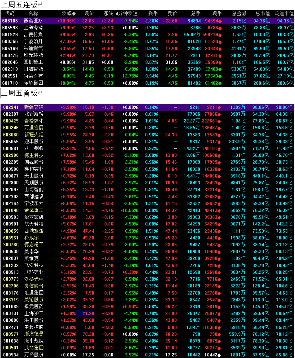This screenshot has width=295, height=358.
Task: Select the 华光环能 stock name
Action: point(33,55)
